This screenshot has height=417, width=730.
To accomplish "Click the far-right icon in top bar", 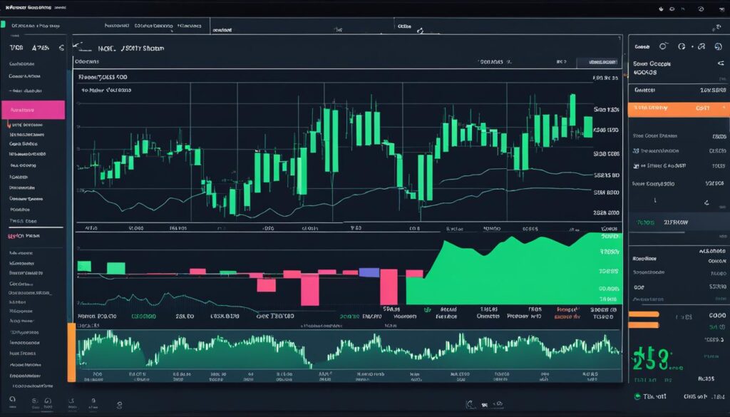I will click(x=721, y=9).
